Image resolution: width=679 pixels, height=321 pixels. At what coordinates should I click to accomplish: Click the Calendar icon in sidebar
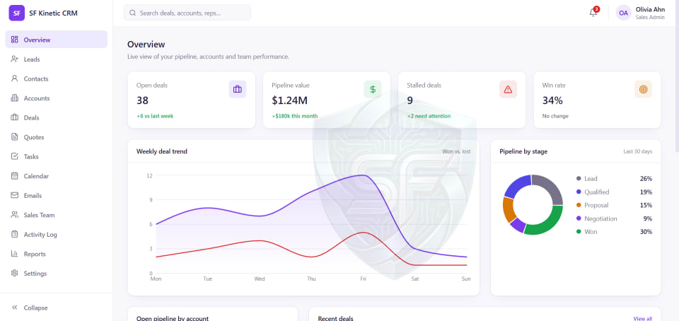[15, 176]
